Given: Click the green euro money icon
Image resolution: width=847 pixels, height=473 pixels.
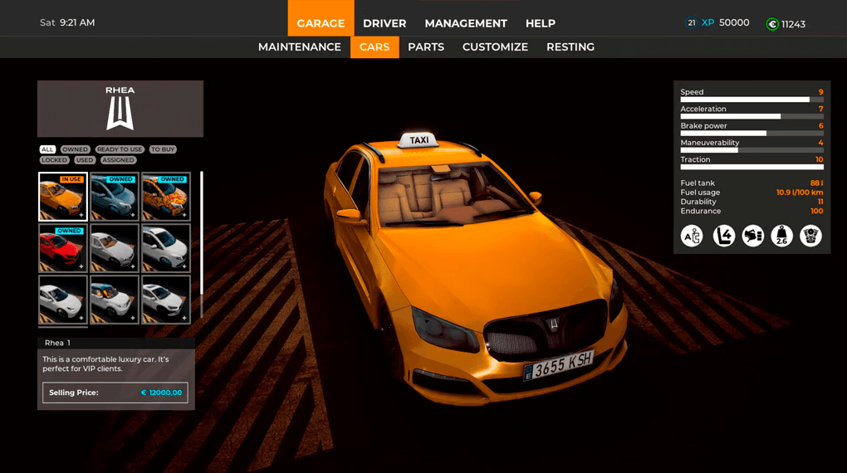Looking at the screenshot, I should (772, 24).
